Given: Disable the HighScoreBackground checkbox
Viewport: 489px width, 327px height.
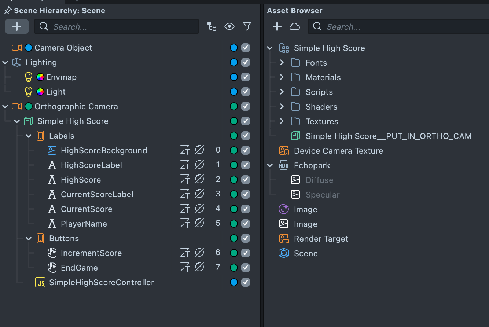Looking at the screenshot, I should (x=246, y=150).
